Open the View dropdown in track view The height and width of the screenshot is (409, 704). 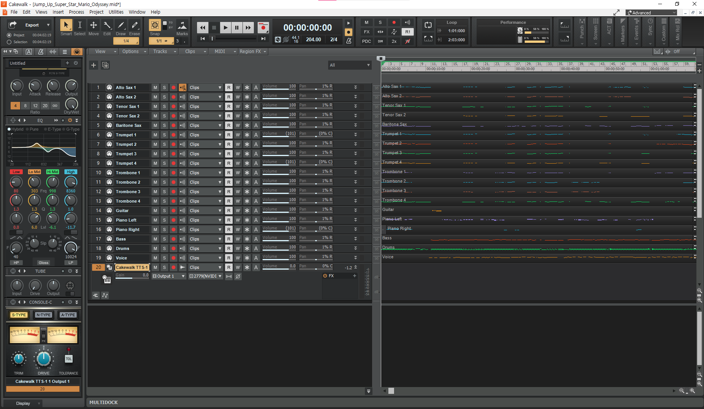tap(103, 52)
